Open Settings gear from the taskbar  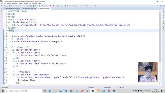point(87,91)
